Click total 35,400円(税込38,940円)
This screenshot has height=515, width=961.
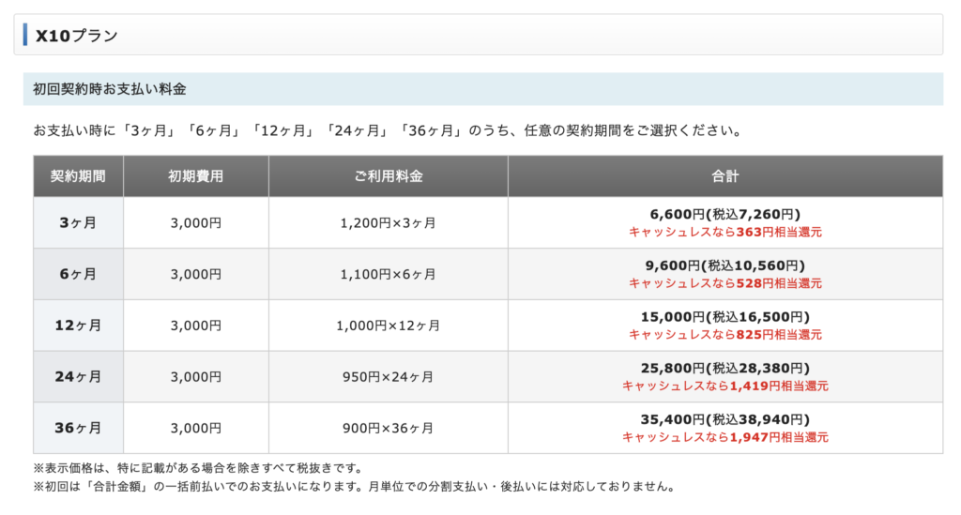pos(725,419)
